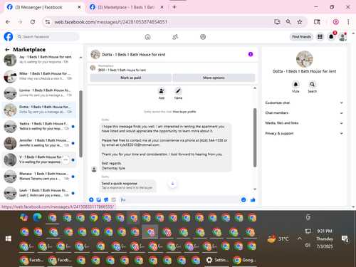Click Mark as paid button
This screenshot has height=267, width=356.
[x=131, y=78]
